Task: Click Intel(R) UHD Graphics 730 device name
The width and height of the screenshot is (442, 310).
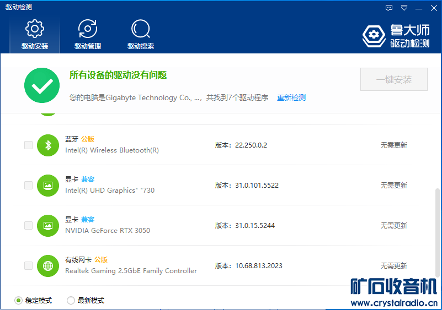Action: [110, 191]
